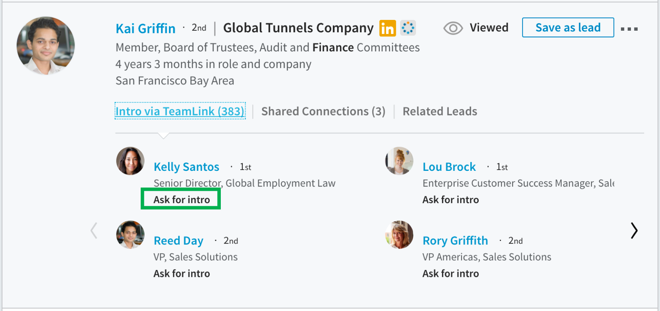The height and width of the screenshot is (311, 660).
Task: Open Rory Griffith profile link
Action: click(455, 241)
